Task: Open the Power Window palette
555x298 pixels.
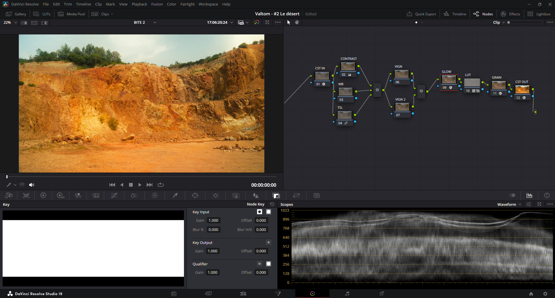Action: 195,195
